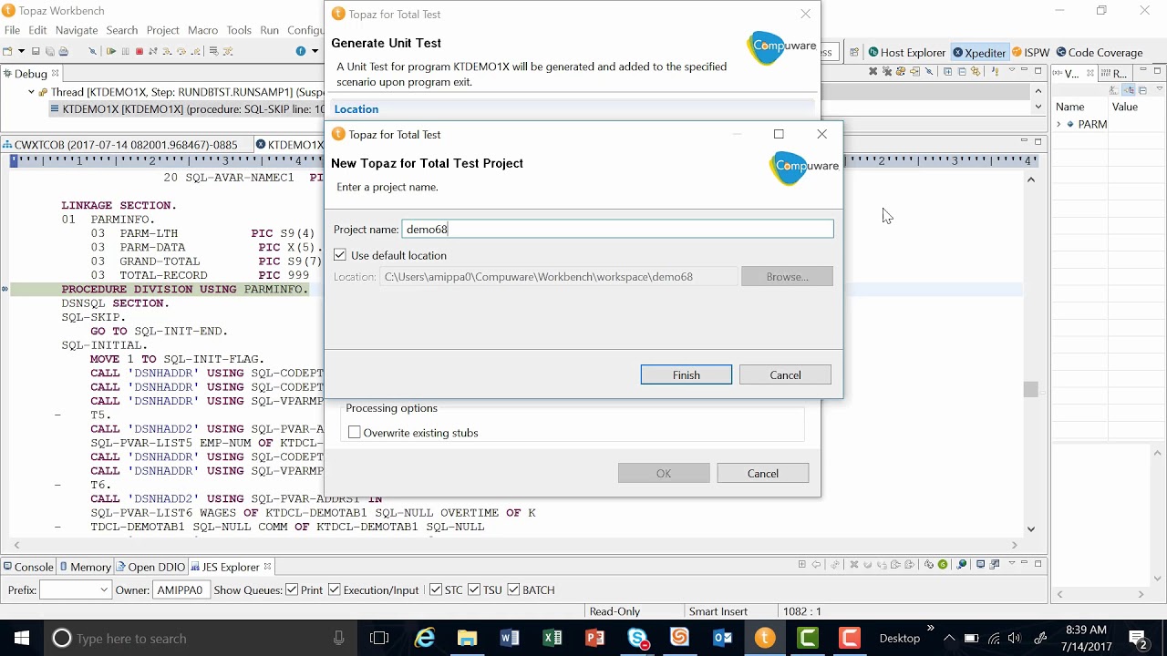Open the Prefix dropdown in JES Explorer
1167x656 pixels.
[x=102, y=589]
